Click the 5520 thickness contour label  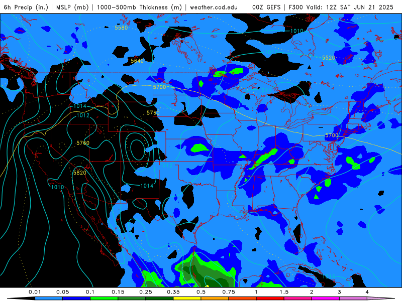[x=329, y=58]
